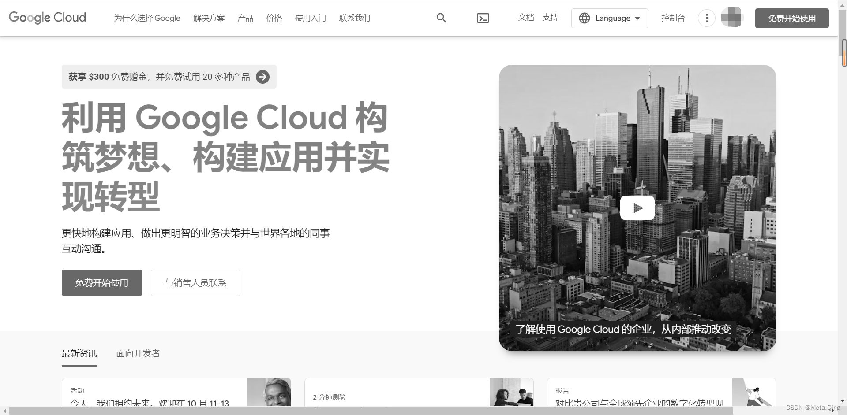Open the 使用入门 menu
Viewport: 847px width, 415px height.
tap(311, 18)
